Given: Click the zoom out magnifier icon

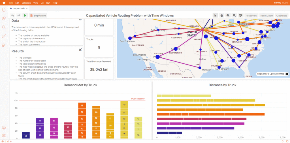Looking at the screenshot, I should click(x=228, y=16).
